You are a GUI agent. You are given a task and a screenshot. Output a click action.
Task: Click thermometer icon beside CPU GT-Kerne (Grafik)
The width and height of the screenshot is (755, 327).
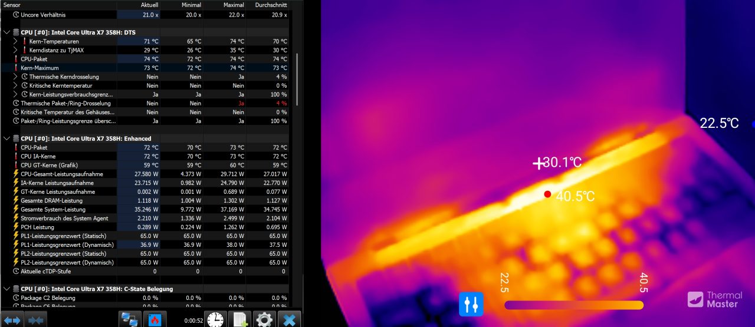pyautogui.click(x=16, y=165)
